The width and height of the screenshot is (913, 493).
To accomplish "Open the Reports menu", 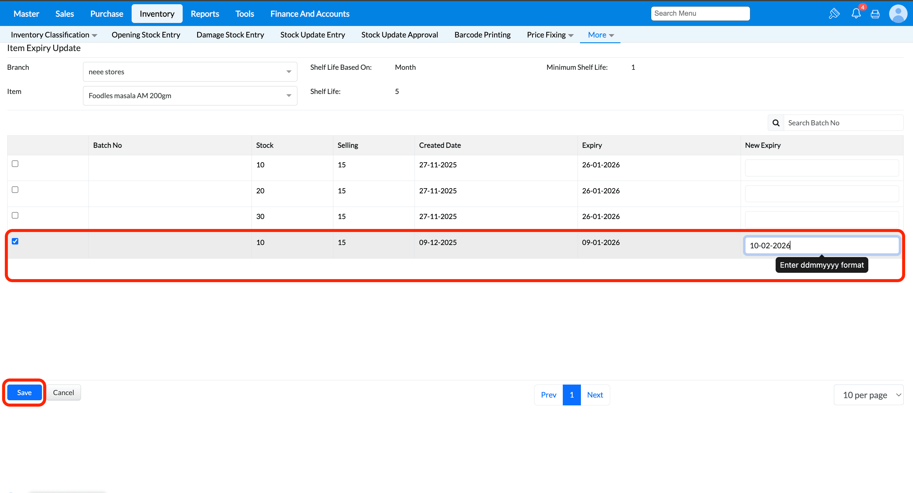I will pyautogui.click(x=204, y=14).
